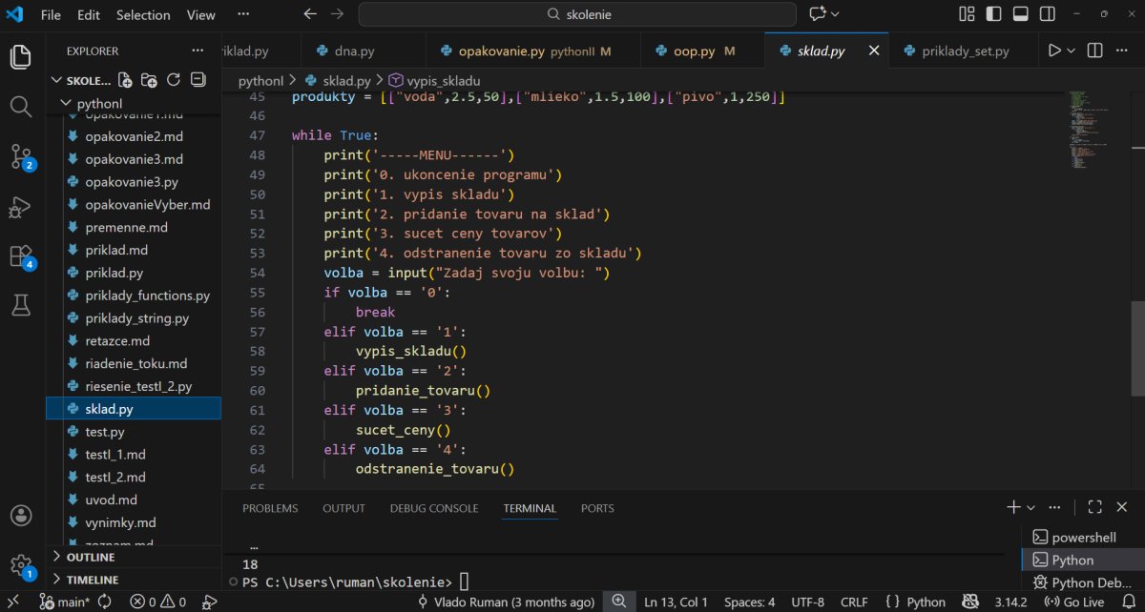Click Go Live in status bar
Screen dimensions: 1145x612
(x=1076, y=602)
